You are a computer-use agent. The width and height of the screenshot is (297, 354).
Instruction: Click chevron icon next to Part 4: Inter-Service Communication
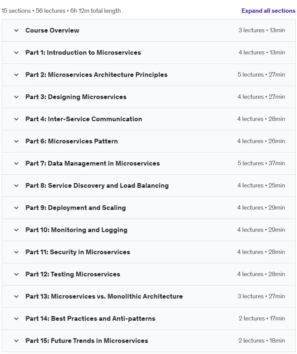click(16, 119)
